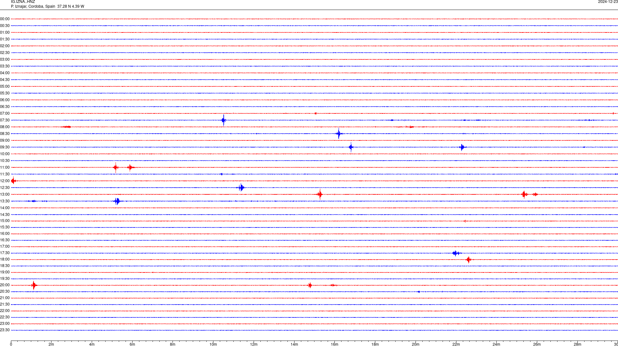The image size is (618, 347).
Task: Click the blue event near 17 minutes on 09:30 trace
Action: click(x=351, y=147)
